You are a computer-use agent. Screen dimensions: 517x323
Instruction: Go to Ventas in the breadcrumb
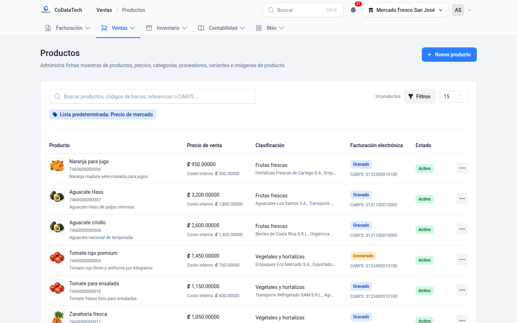(x=104, y=10)
